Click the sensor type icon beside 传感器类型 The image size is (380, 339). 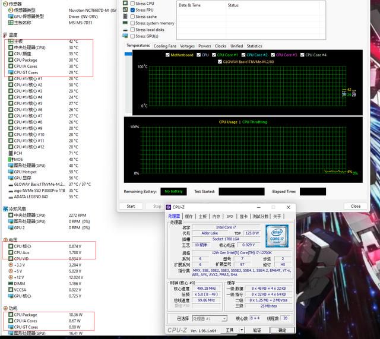click(11, 10)
